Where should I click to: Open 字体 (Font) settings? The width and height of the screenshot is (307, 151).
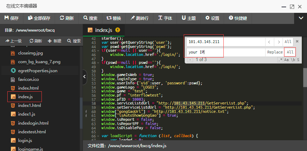[x=165, y=18]
